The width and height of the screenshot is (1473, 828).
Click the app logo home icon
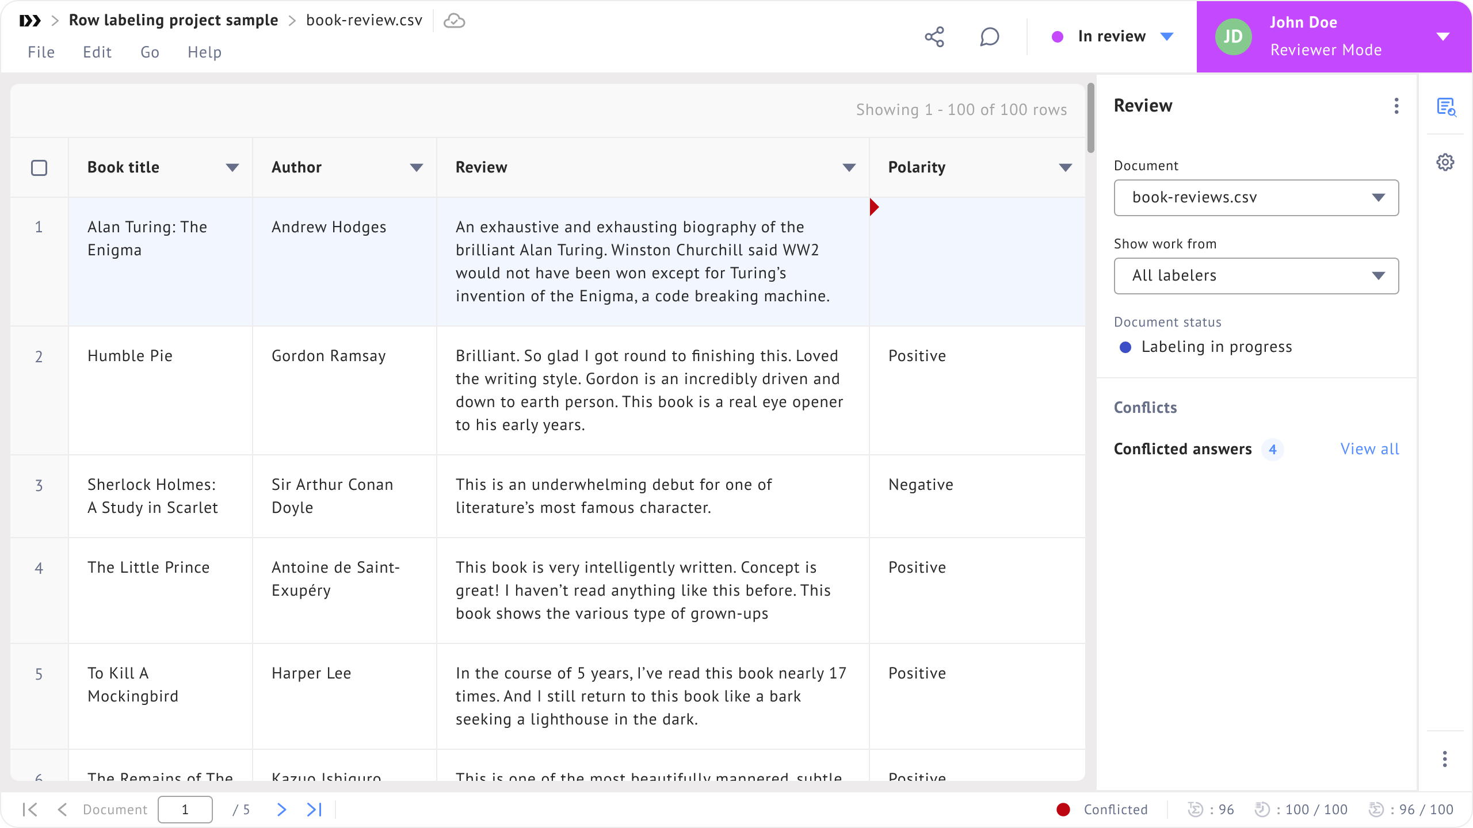(30, 21)
